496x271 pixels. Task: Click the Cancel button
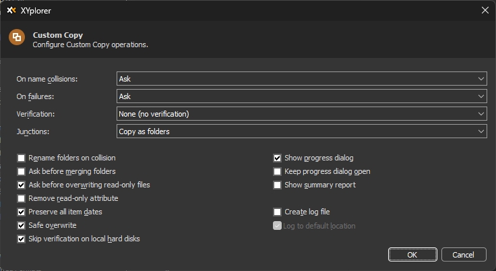point(464,255)
